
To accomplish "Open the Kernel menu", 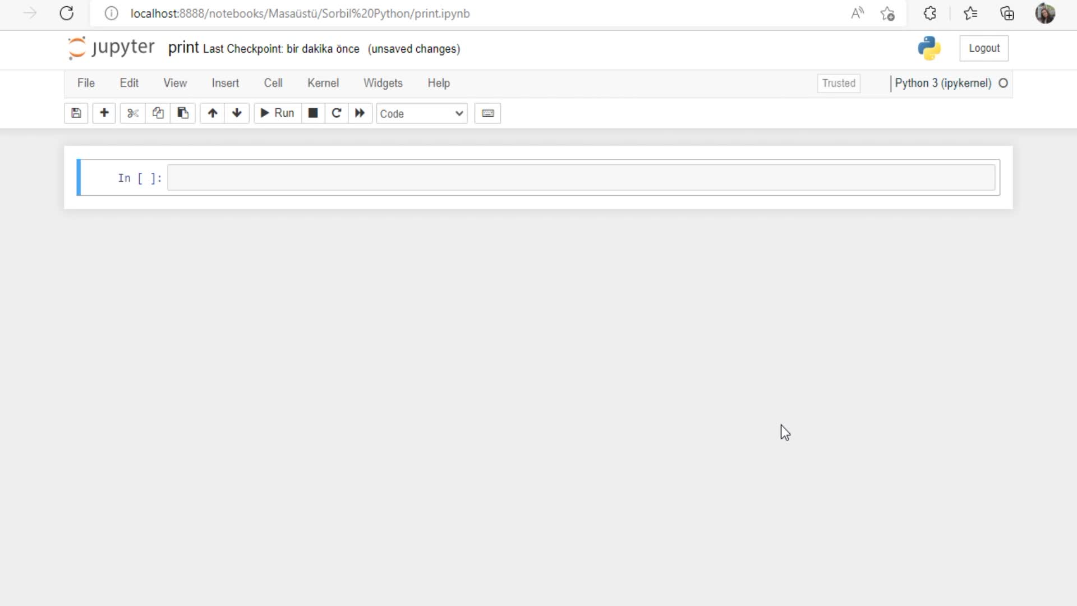I will point(323,83).
